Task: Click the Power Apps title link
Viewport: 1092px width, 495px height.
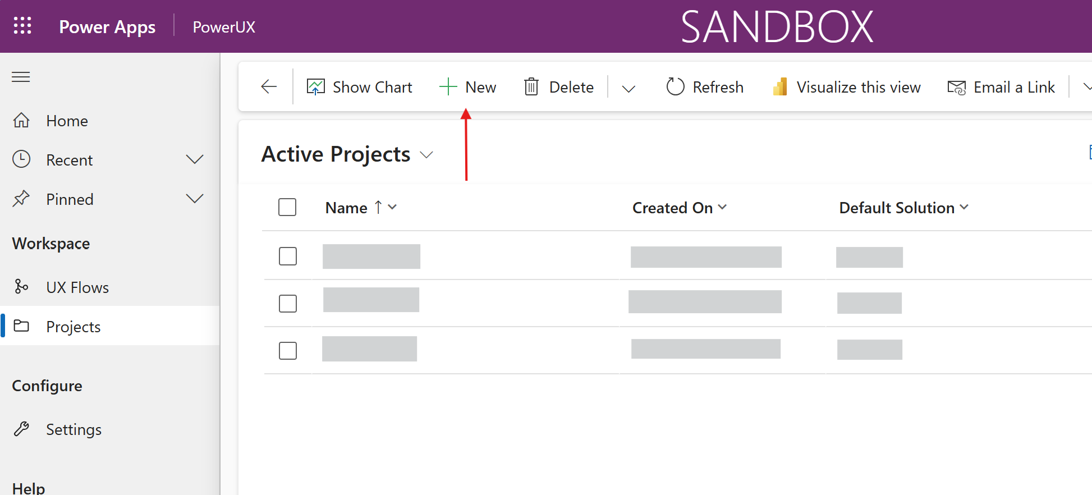Action: [107, 27]
